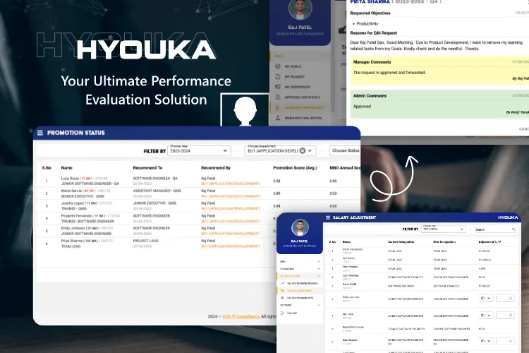Screen dimensions: 529x353
Task: Open year filter dropdown in Salary Adjustment
Action: click(444, 229)
